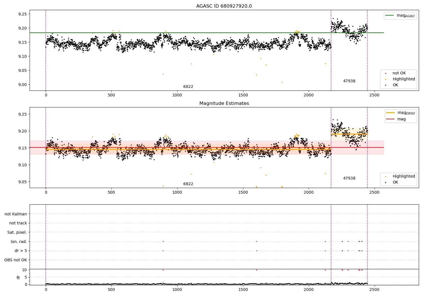Click the 'not track' axis label

pos(18,223)
